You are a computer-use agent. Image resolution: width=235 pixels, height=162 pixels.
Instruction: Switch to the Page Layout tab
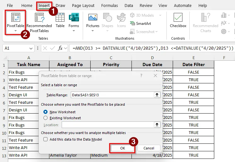(83, 6)
